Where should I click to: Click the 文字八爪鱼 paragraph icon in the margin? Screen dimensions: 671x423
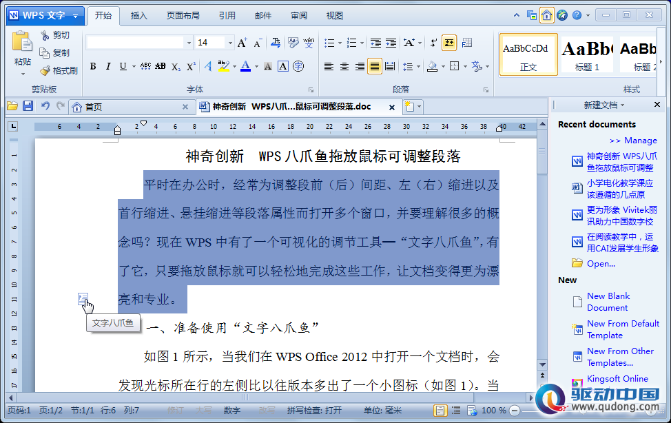pyautogui.click(x=83, y=299)
